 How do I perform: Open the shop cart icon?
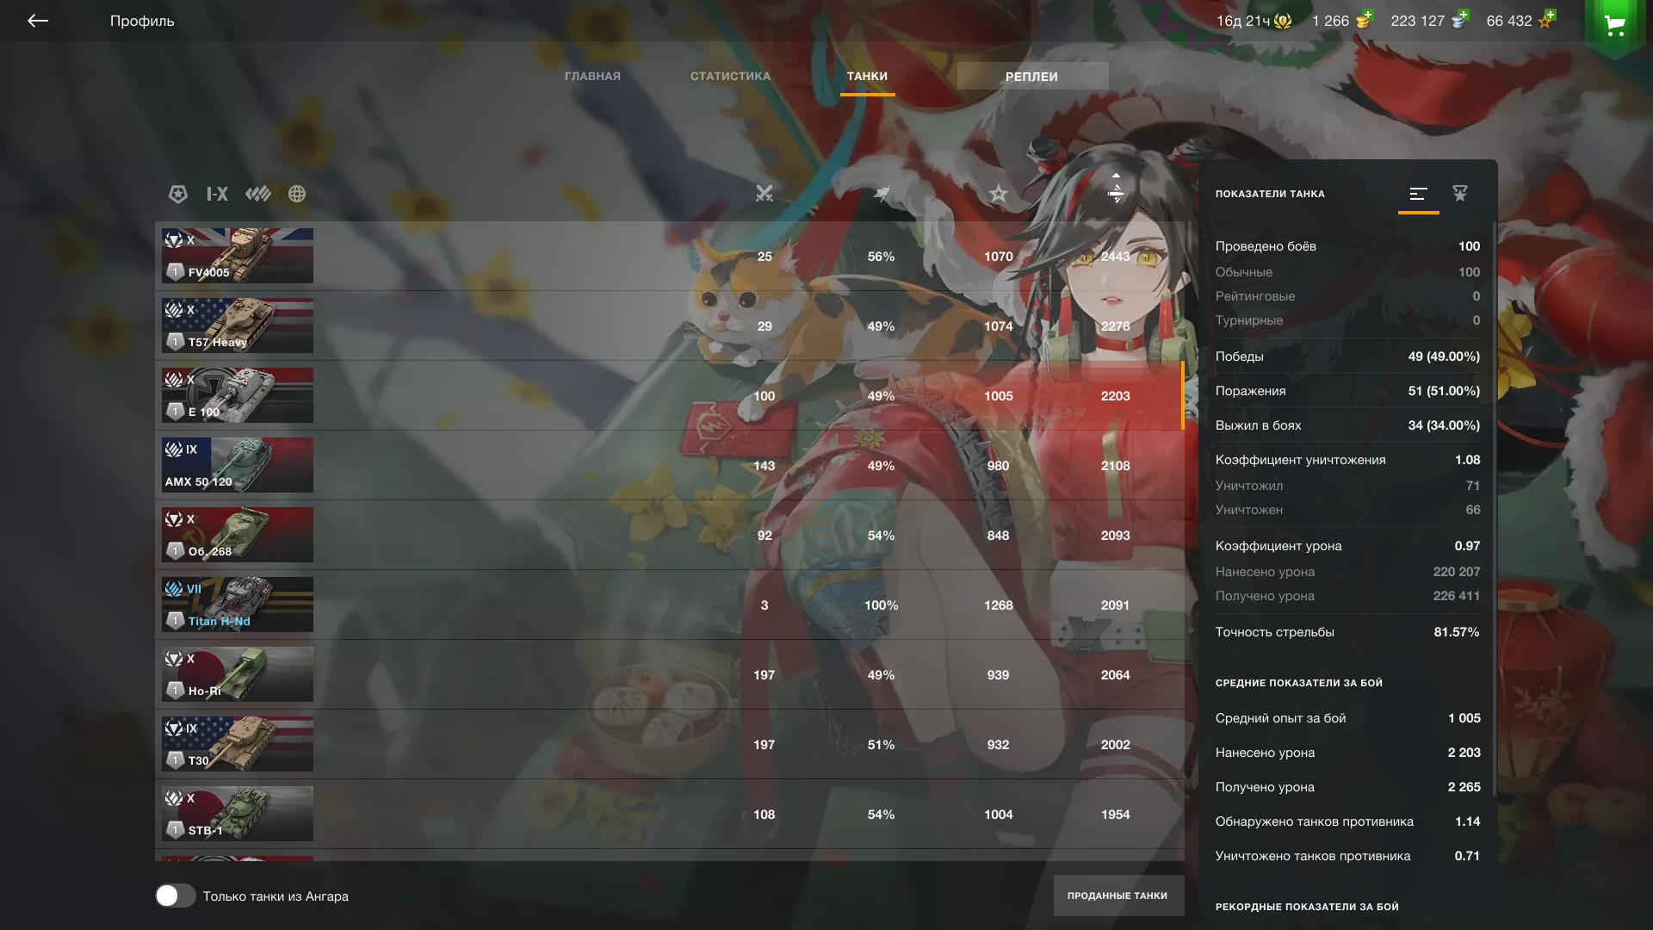pyautogui.click(x=1615, y=25)
